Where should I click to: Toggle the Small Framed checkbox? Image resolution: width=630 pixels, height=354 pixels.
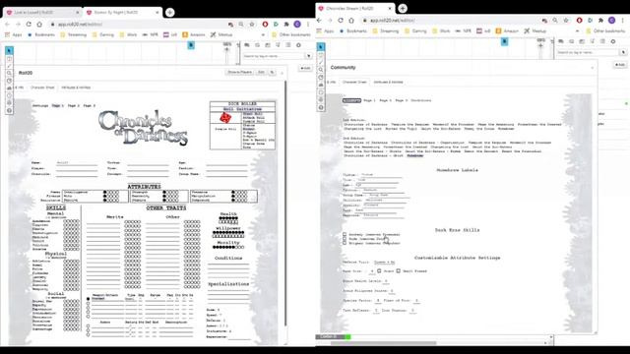click(398, 271)
